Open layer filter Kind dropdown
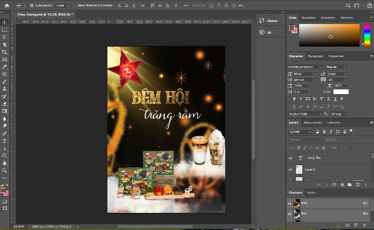 [x=300, y=132]
